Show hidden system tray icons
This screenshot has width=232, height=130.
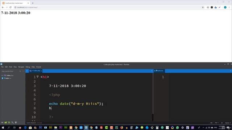[203, 127]
